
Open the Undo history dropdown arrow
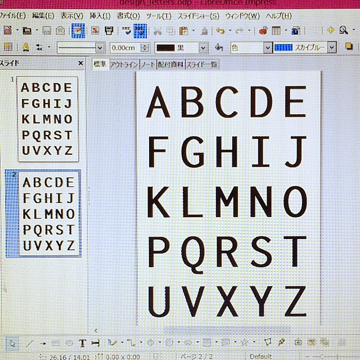tap(230, 30)
